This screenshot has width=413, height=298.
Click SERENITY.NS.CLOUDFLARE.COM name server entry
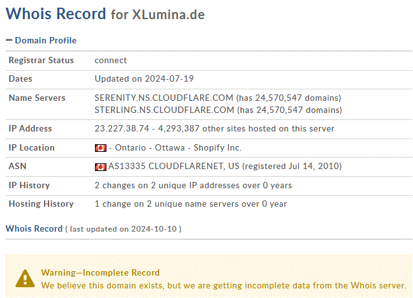pyautogui.click(x=164, y=98)
